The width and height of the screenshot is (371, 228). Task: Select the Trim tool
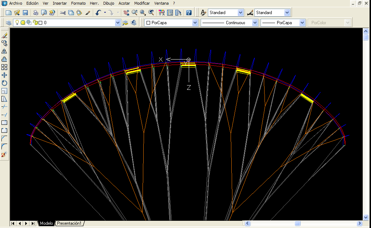[4, 107]
